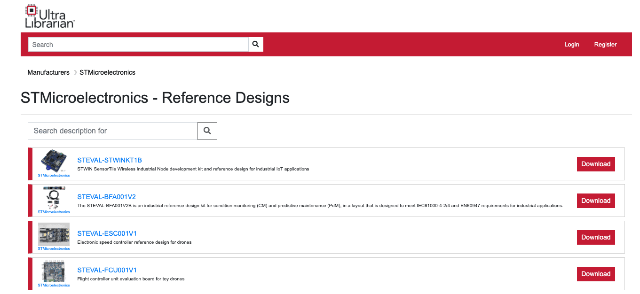
Task: Open the STEVAL-STWINKT1B design link
Action: (x=110, y=160)
